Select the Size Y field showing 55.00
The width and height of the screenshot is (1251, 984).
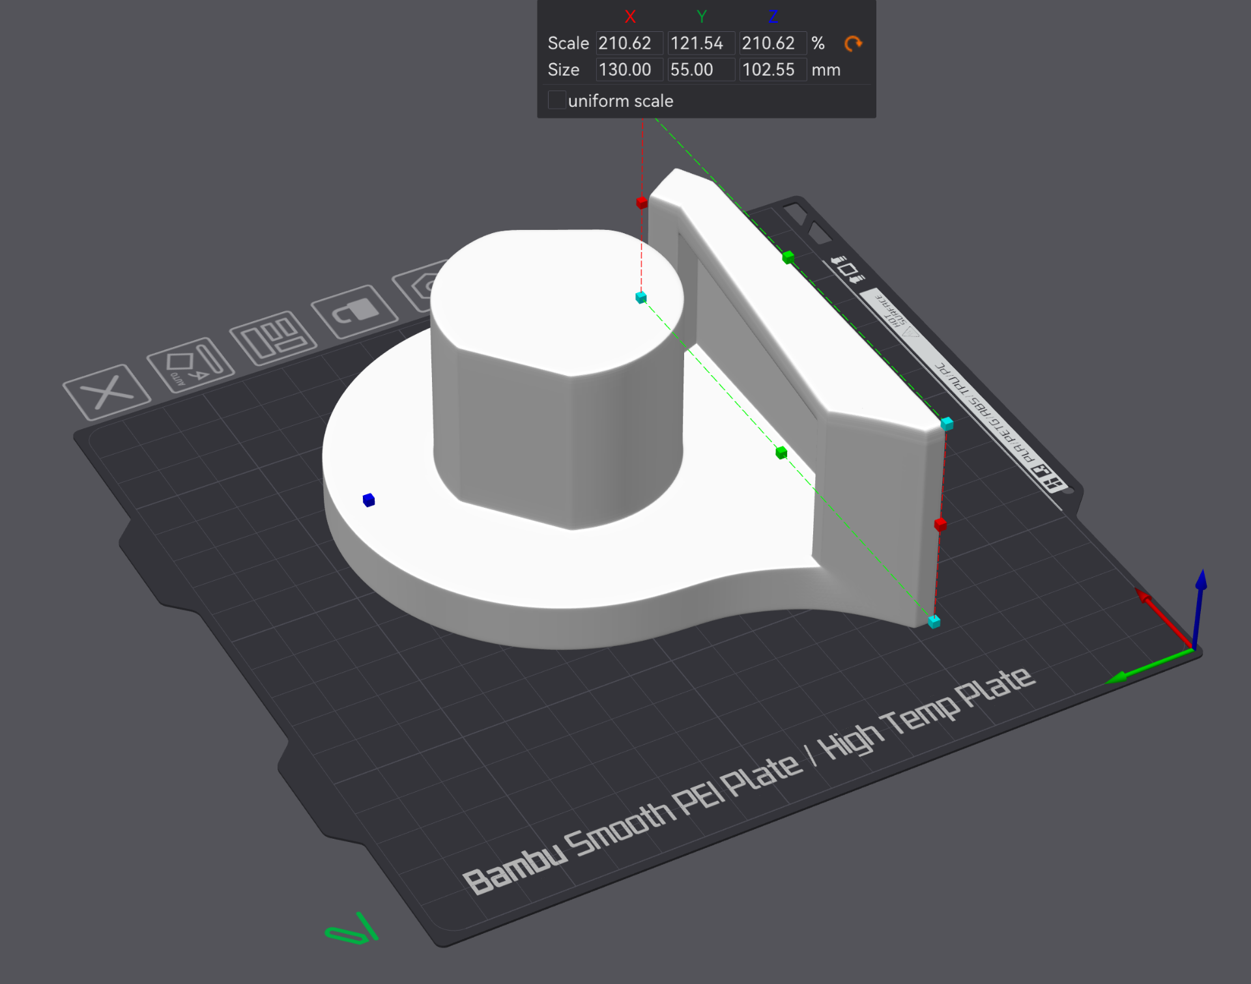click(701, 70)
